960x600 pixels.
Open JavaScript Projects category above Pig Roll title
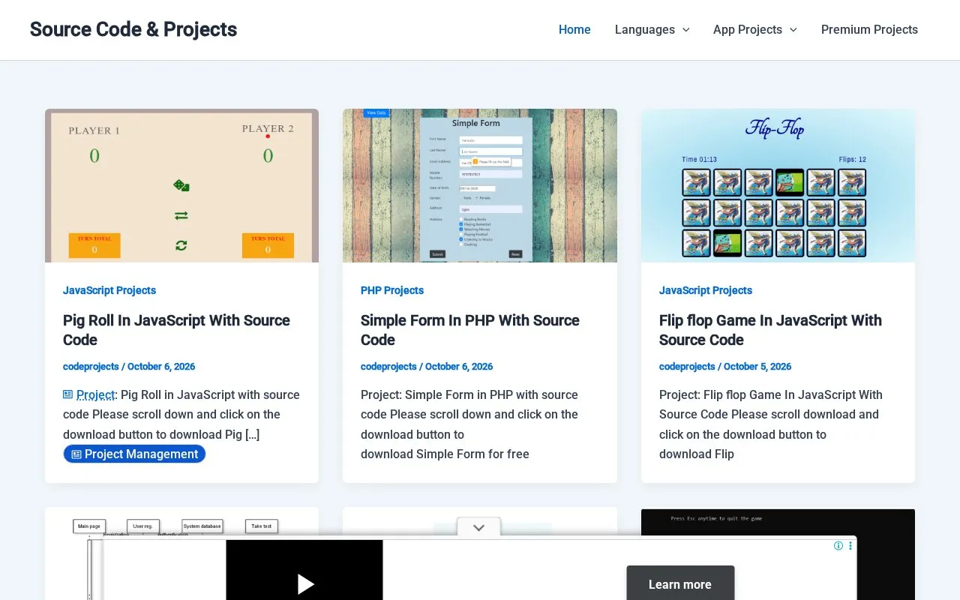[109, 290]
